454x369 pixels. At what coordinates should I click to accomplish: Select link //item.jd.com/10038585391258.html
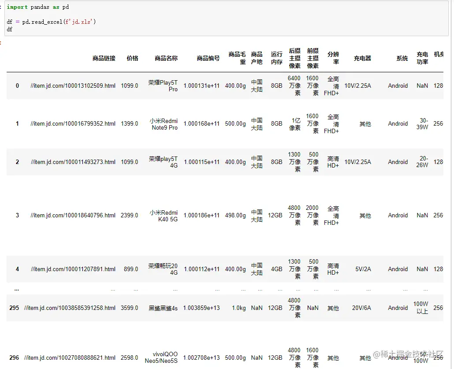coord(70,308)
